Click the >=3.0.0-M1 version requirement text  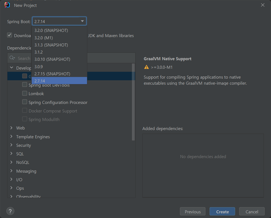point(162,67)
